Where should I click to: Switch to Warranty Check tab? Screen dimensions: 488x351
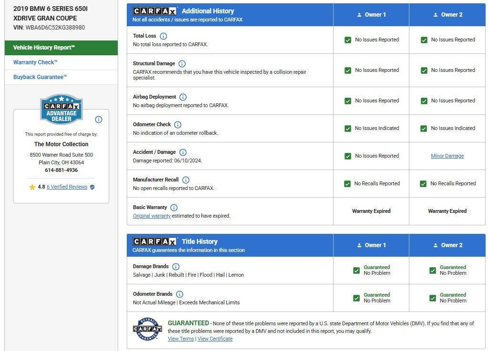point(35,62)
